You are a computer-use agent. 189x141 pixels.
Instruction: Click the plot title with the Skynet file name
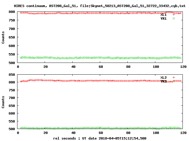[x=100, y=6]
